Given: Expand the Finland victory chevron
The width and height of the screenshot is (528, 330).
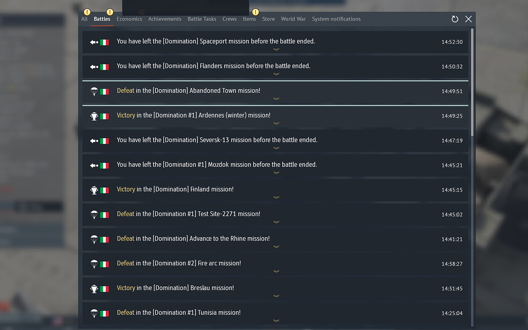Looking at the screenshot, I should pos(276,197).
